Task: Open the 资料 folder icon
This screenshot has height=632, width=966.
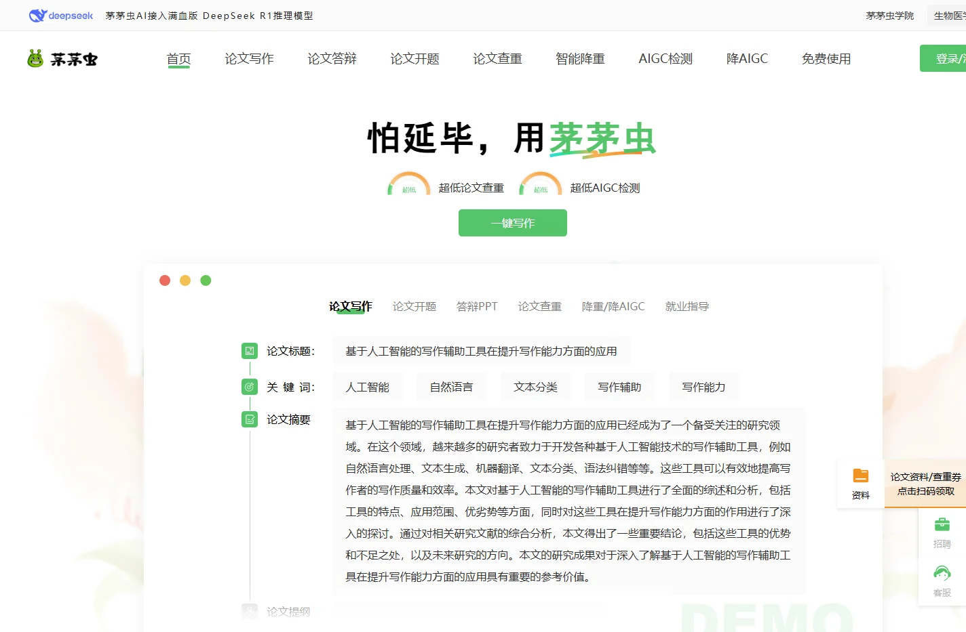Action: (x=861, y=476)
